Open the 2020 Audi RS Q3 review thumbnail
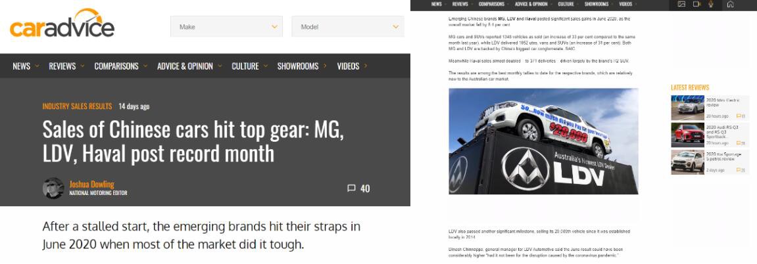The image size is (757, 264). pos(687,135)
